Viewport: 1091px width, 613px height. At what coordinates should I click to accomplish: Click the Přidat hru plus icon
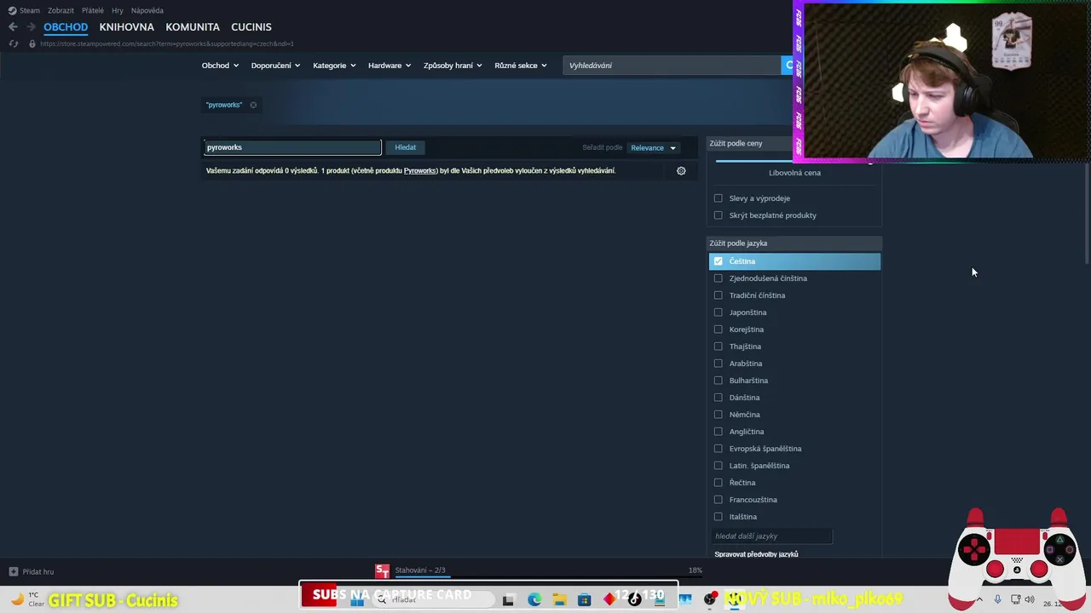tap(13, 572)
